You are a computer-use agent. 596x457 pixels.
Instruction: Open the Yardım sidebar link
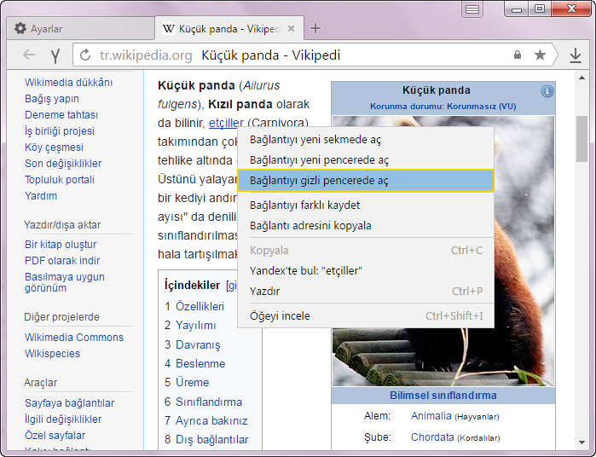tap(41, 196)
